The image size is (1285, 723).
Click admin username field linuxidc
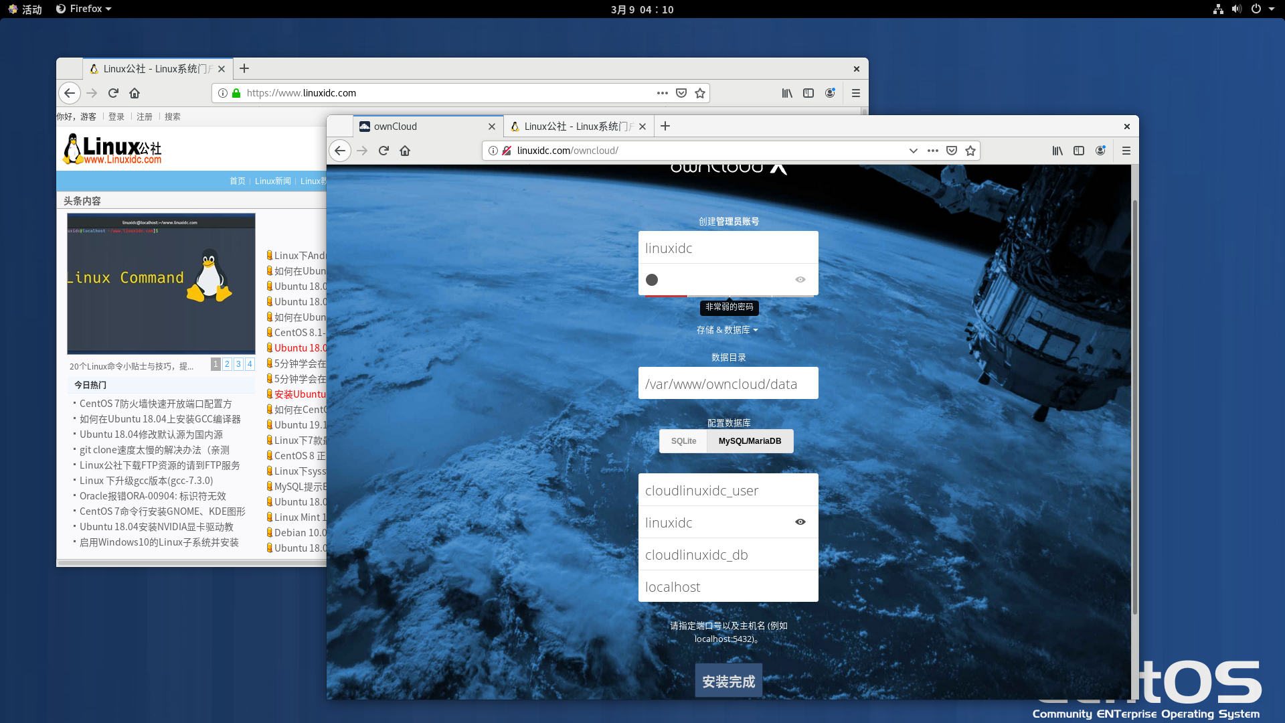(728, 248)
